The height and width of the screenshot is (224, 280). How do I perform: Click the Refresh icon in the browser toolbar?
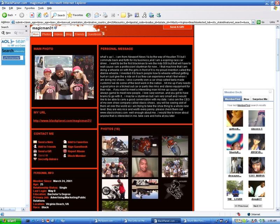point(40,15)
